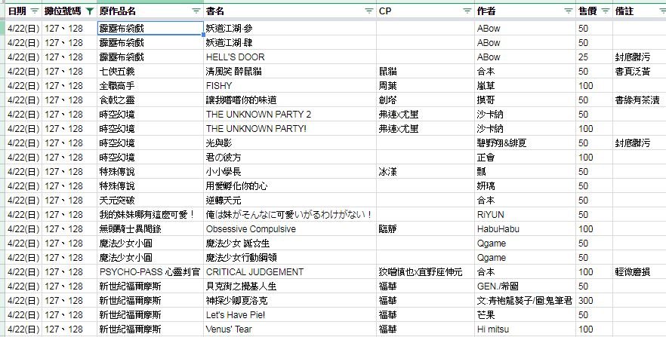The height and width of the screenshot is (337, 666).
Task: Select the THE UNKNOWN PARTY 2 cell
Action: (x=290, y=115)
